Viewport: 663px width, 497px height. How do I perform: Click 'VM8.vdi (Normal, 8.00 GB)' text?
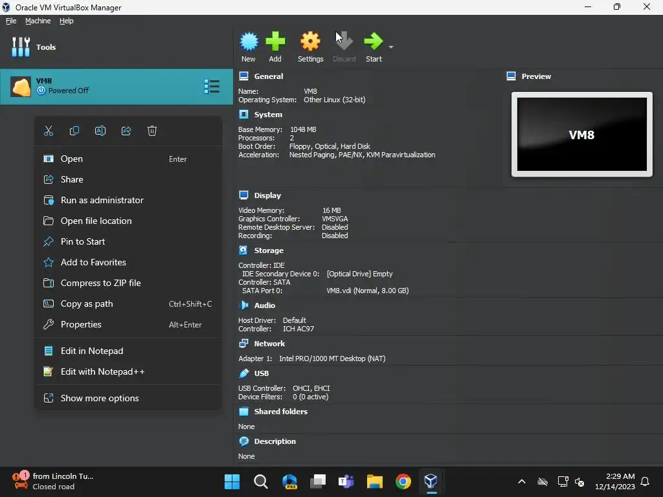pos(368,291)
